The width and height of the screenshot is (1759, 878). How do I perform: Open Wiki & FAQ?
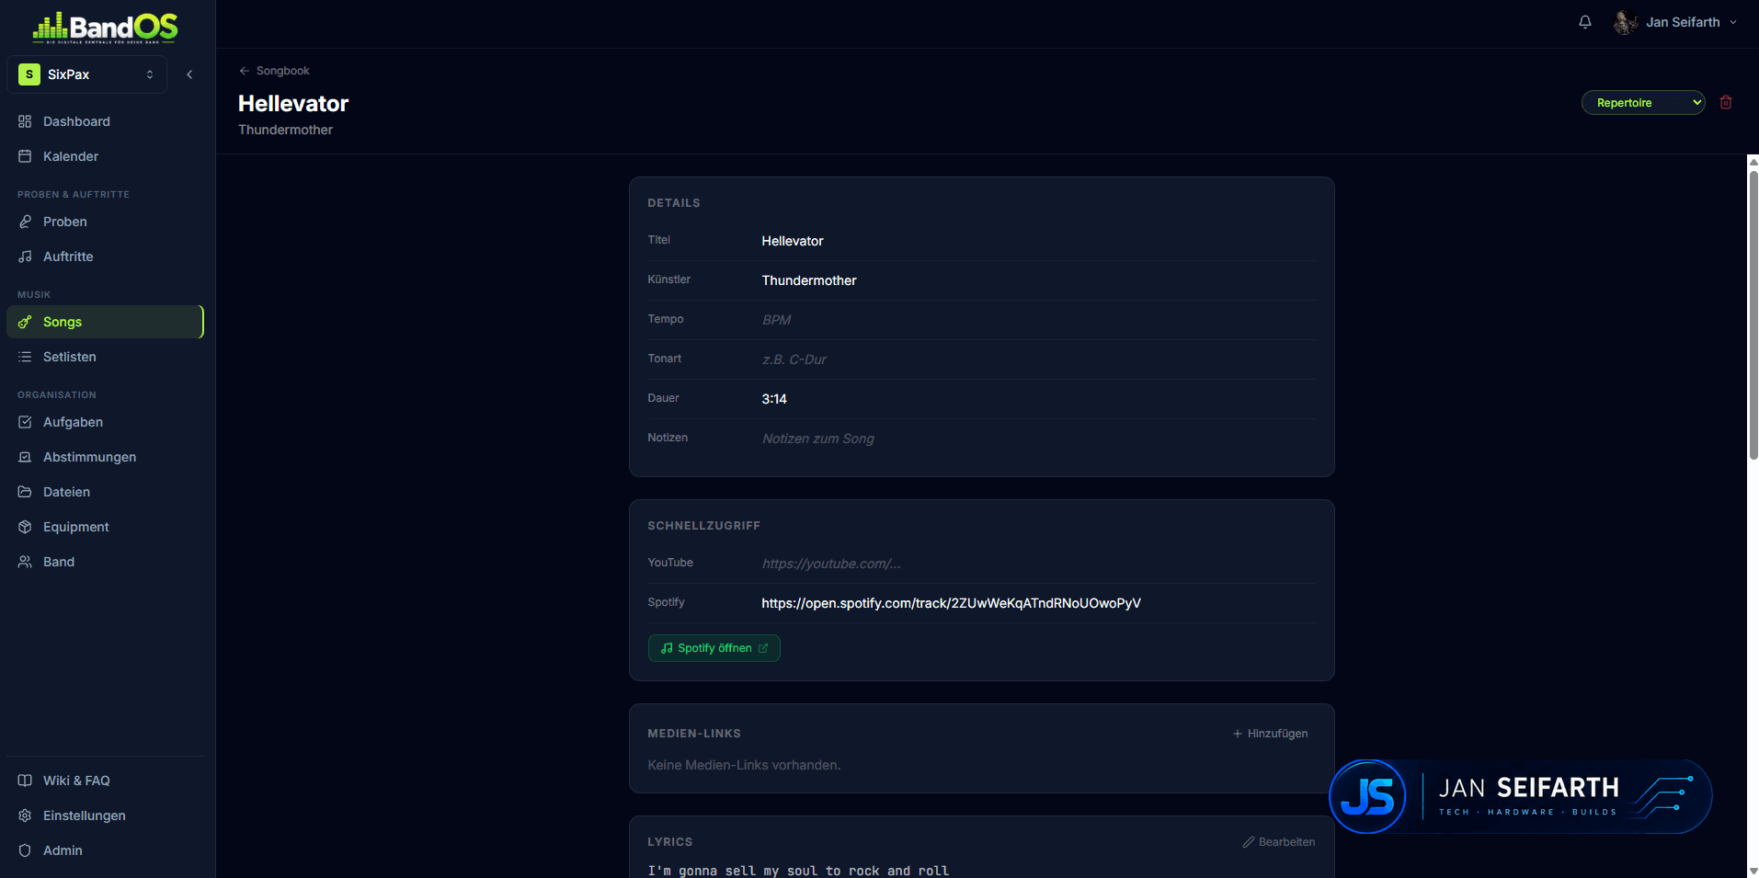(x=105, y=781)
